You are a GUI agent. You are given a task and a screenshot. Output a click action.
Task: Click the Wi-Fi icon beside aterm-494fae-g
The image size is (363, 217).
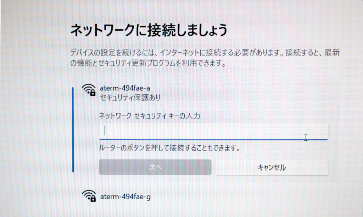click(89, 196)
